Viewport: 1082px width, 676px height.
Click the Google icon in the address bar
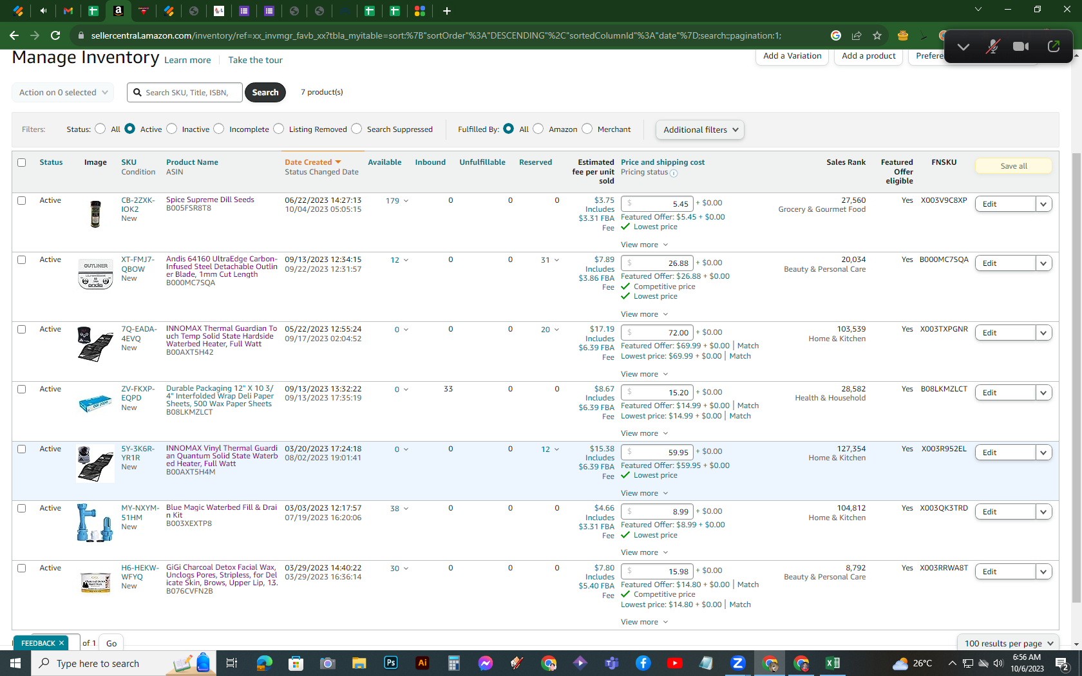(836, 35)
